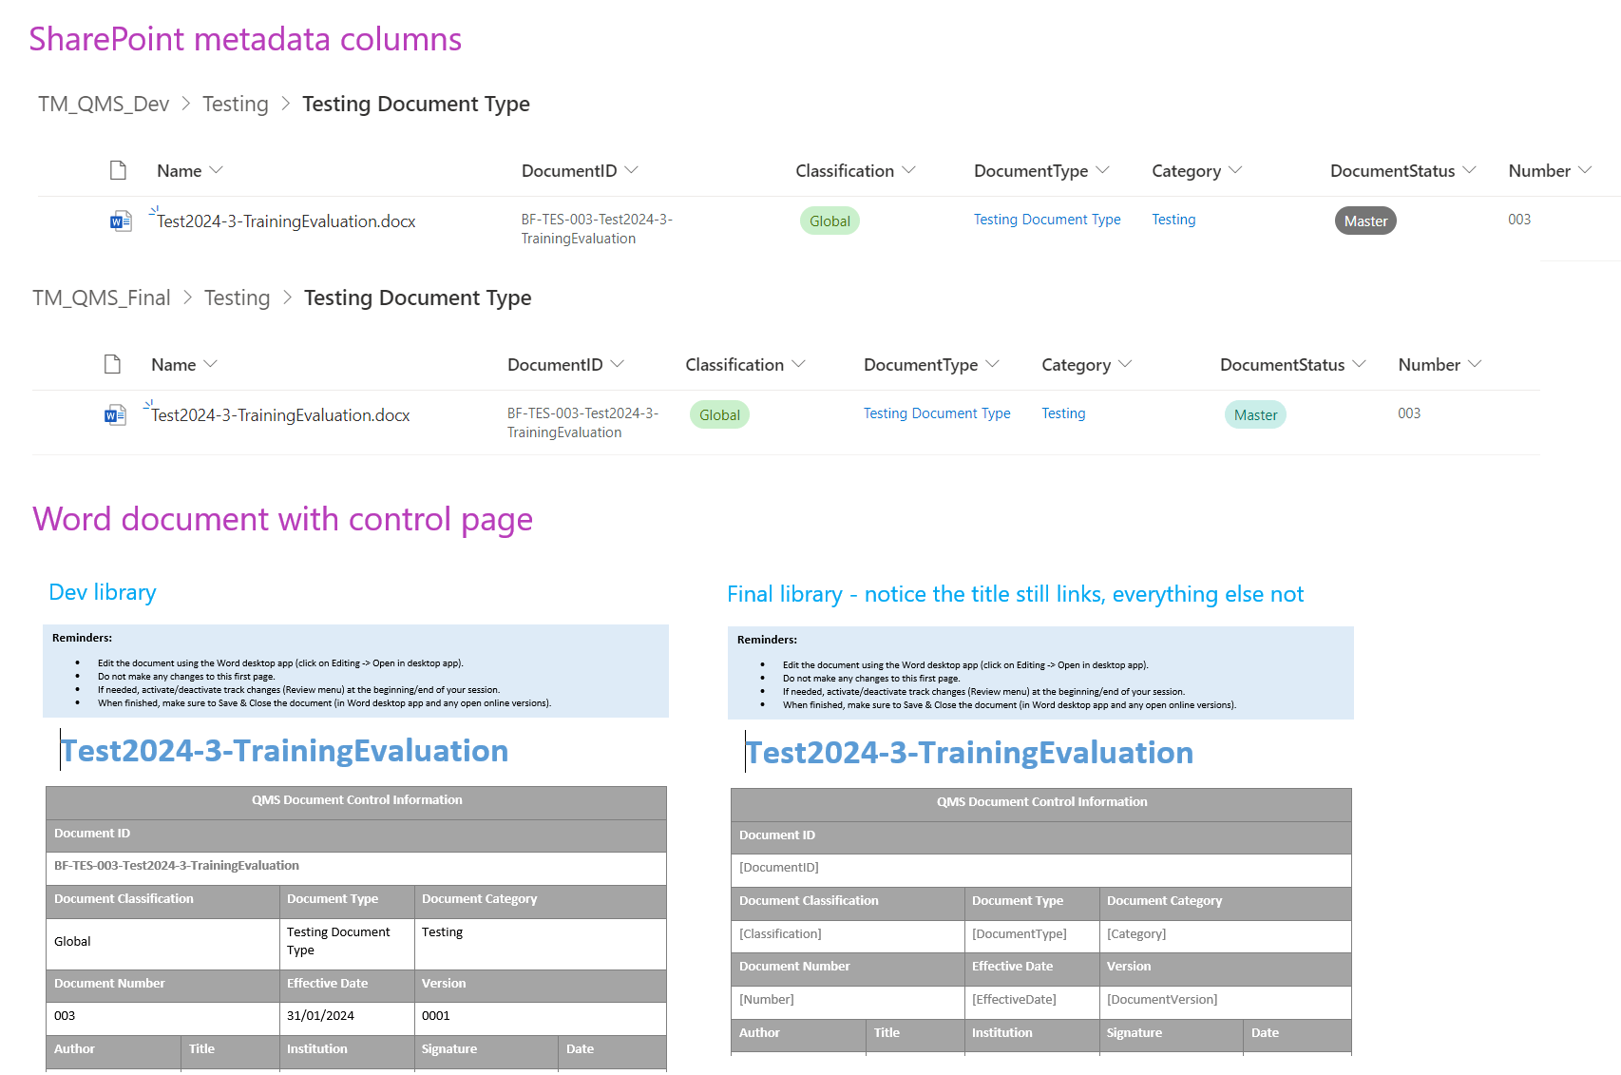
Task: Expand DocumentStatus column header in TM_QMS_Final list
Action: (x=1360, y=364)
